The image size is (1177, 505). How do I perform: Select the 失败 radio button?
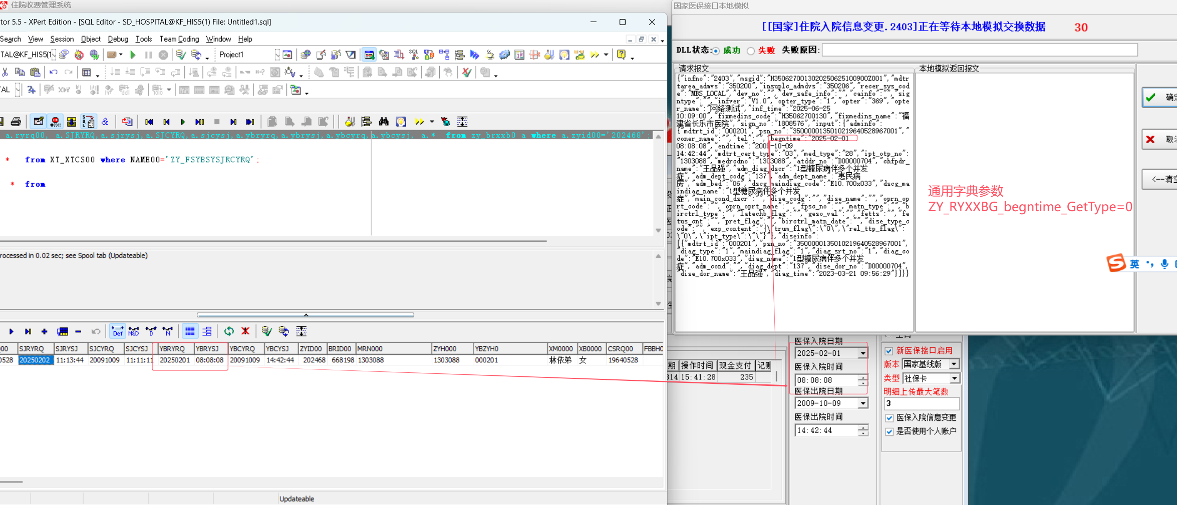[x=751, y=51]
